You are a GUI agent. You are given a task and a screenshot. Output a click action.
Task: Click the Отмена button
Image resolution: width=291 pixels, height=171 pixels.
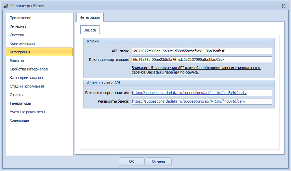pos(158,161)
